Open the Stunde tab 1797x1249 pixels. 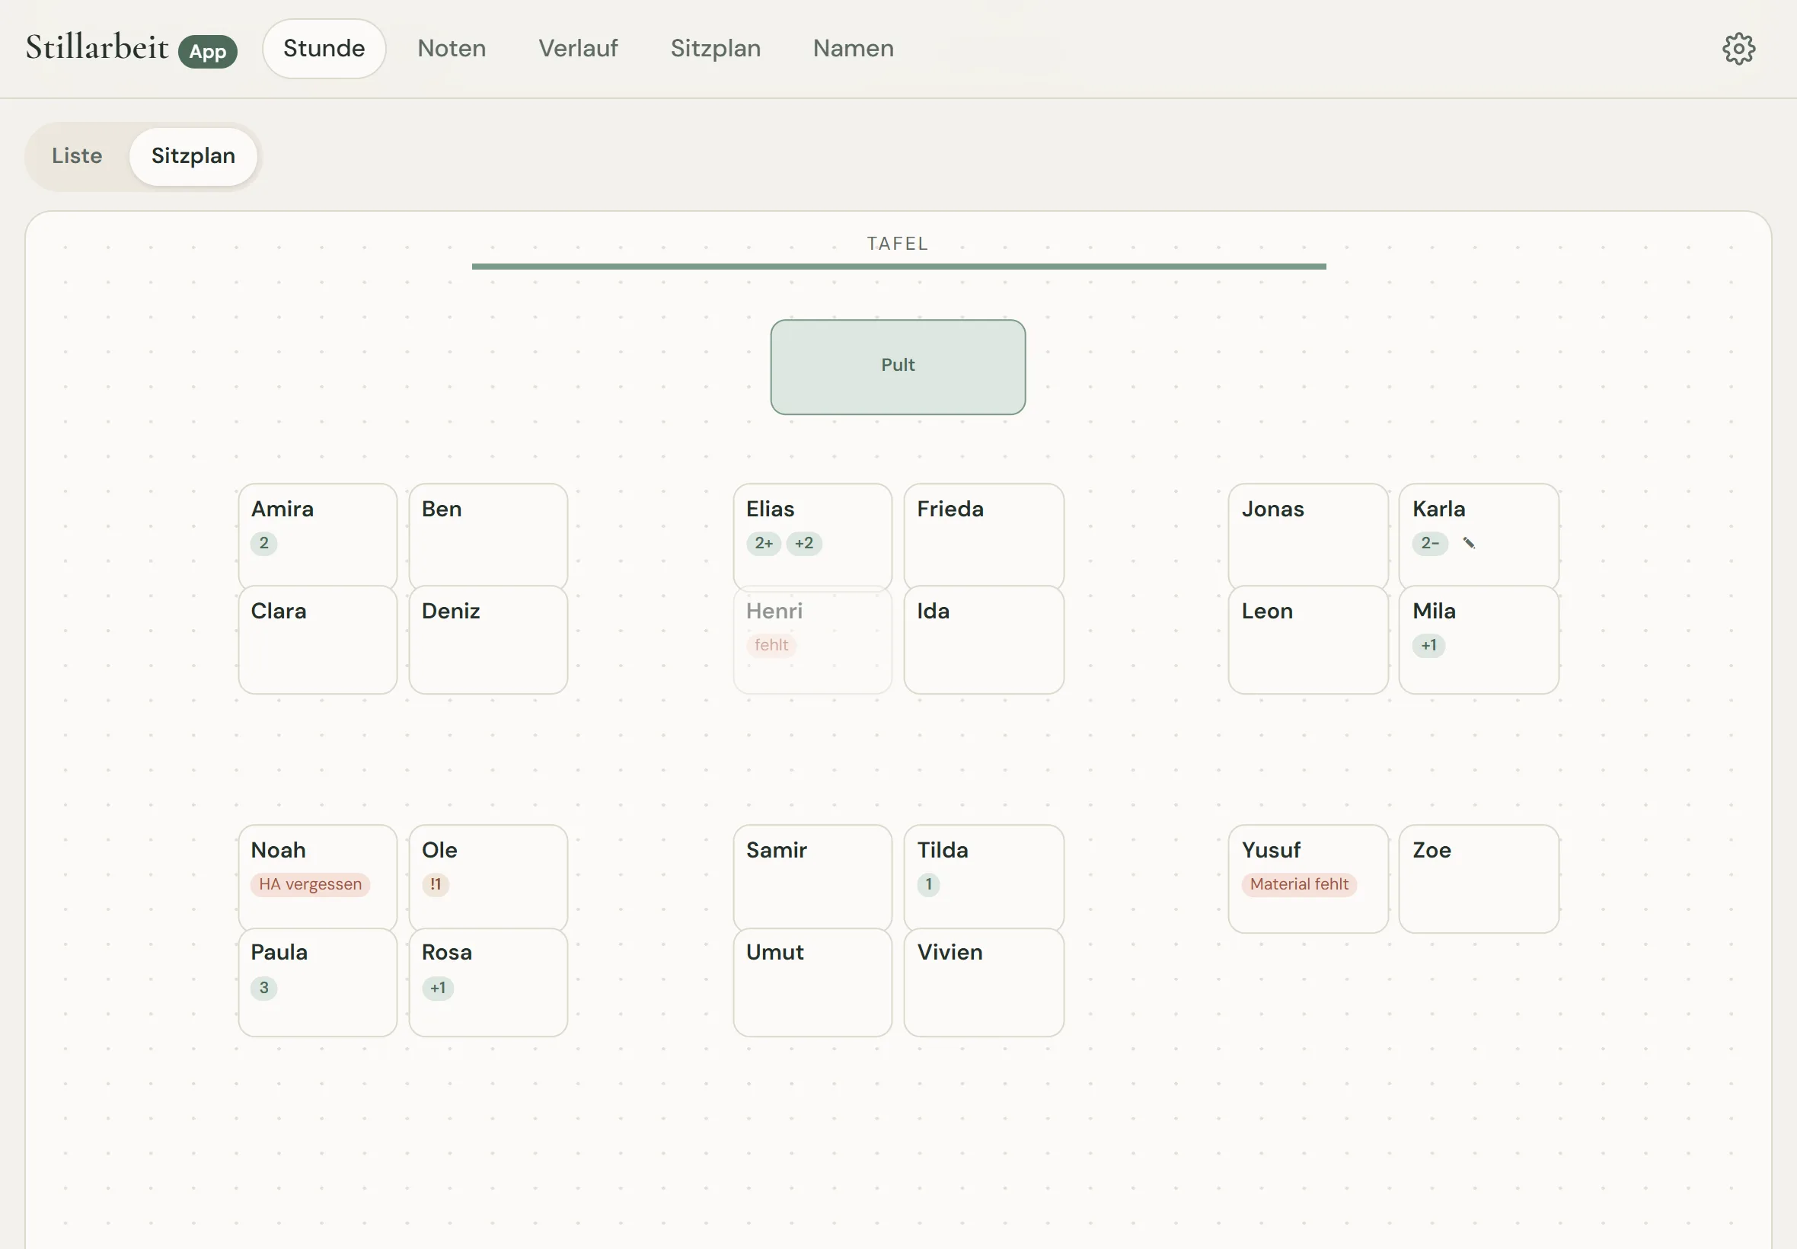(324, 49)
